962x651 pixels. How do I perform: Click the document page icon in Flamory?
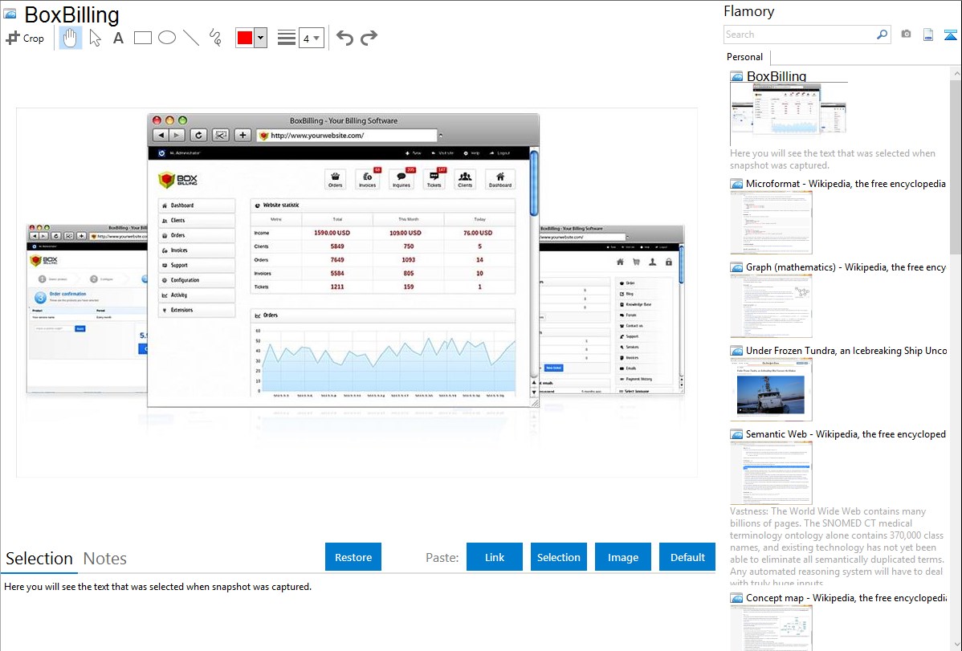[928, 35]
